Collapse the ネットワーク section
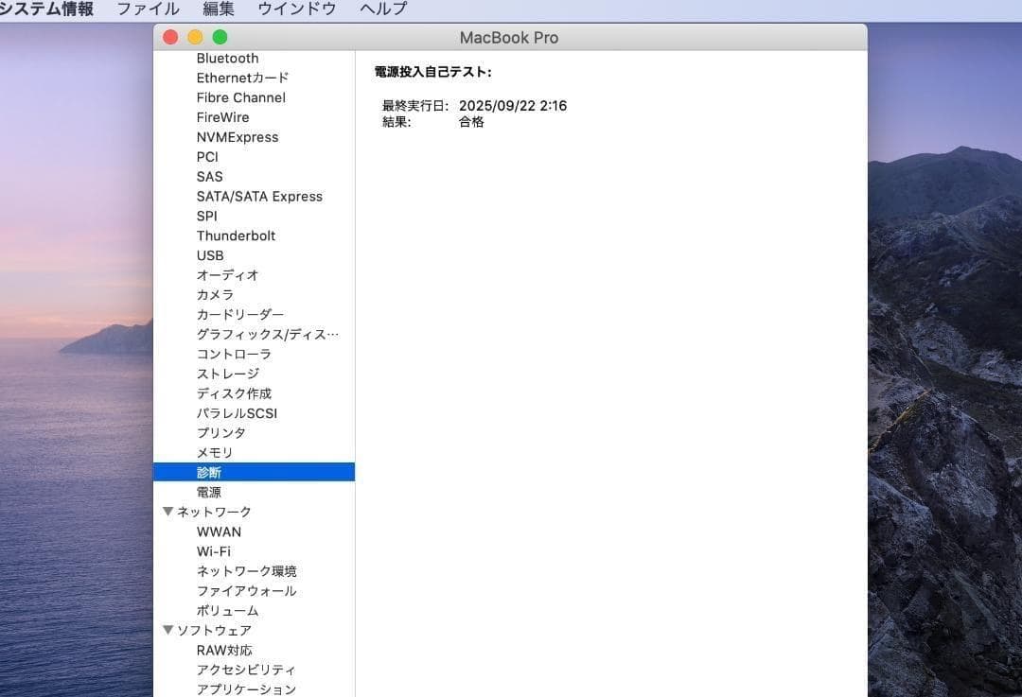 coord(168,511)
